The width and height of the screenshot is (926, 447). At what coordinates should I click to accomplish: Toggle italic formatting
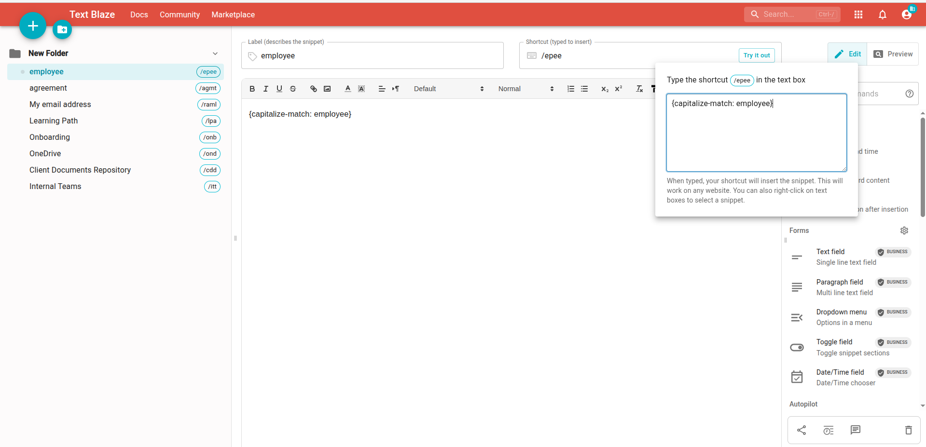(265, 89)
